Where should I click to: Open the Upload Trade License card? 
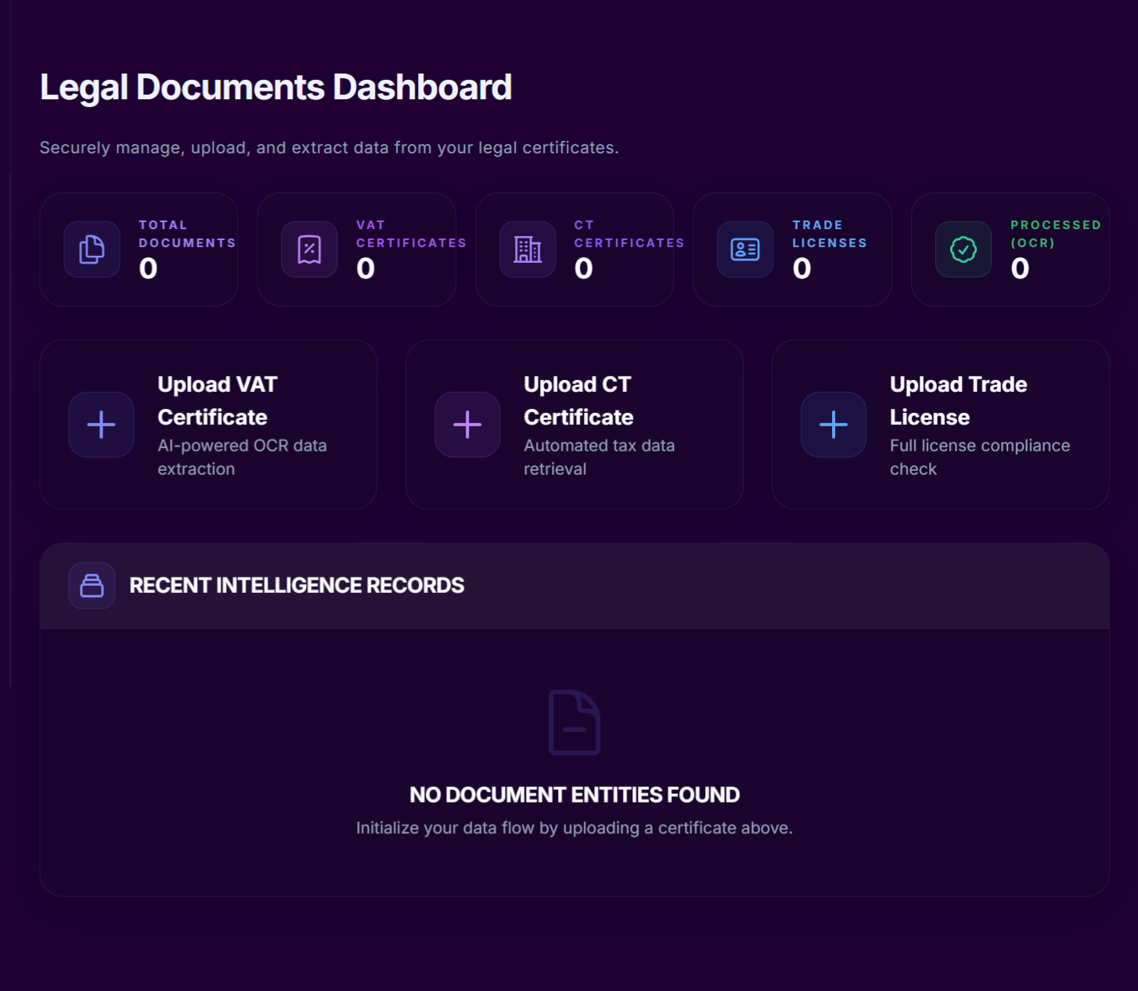[x=939, y=424]
